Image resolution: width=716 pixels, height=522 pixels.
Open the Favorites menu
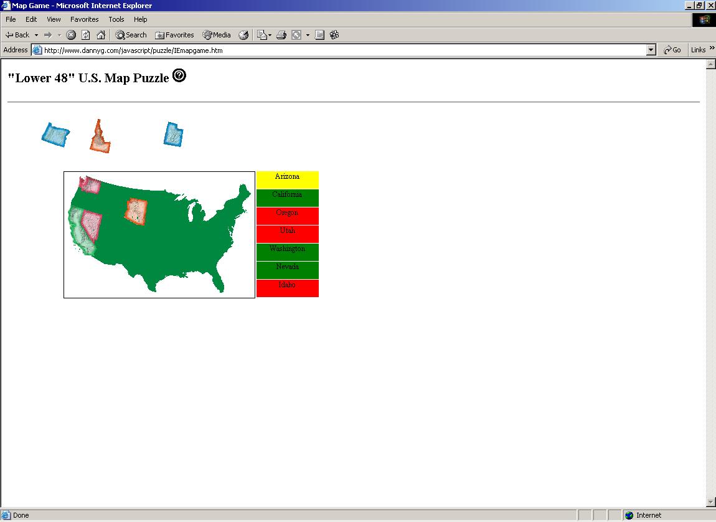[x=84, y=19]
